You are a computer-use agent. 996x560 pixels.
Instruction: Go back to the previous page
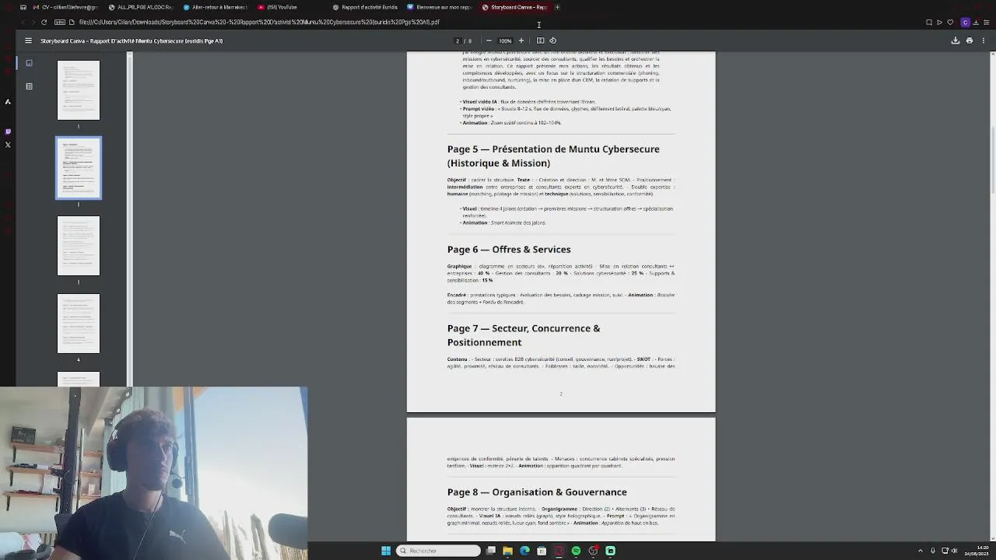point(22,22)
